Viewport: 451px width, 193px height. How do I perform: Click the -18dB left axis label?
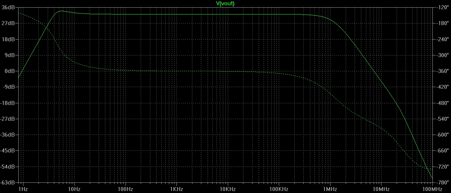pos(8,103)
